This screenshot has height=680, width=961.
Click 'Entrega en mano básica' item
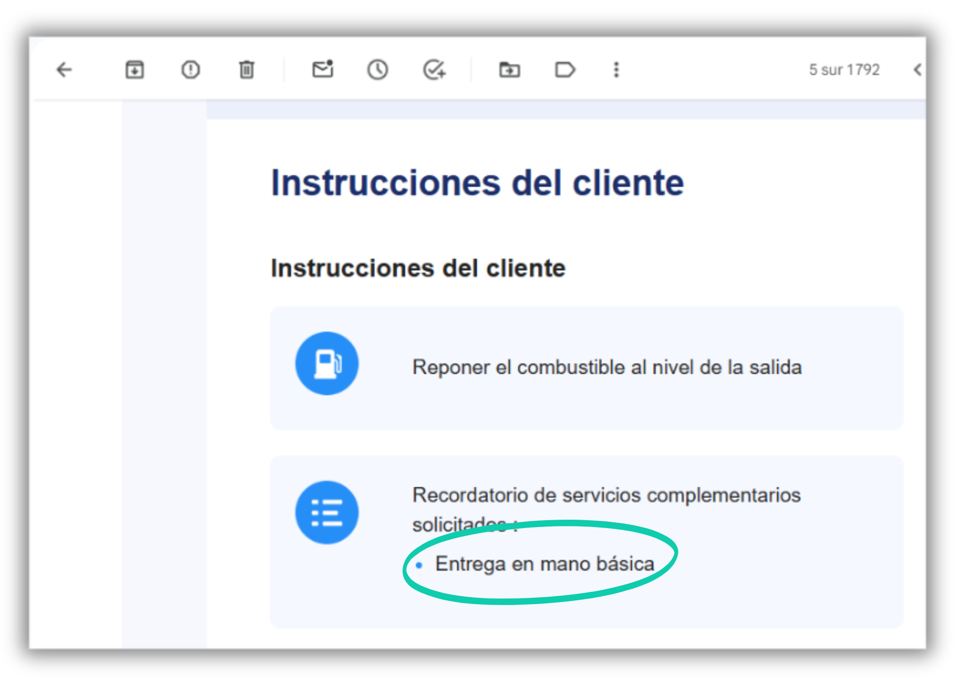545,564
